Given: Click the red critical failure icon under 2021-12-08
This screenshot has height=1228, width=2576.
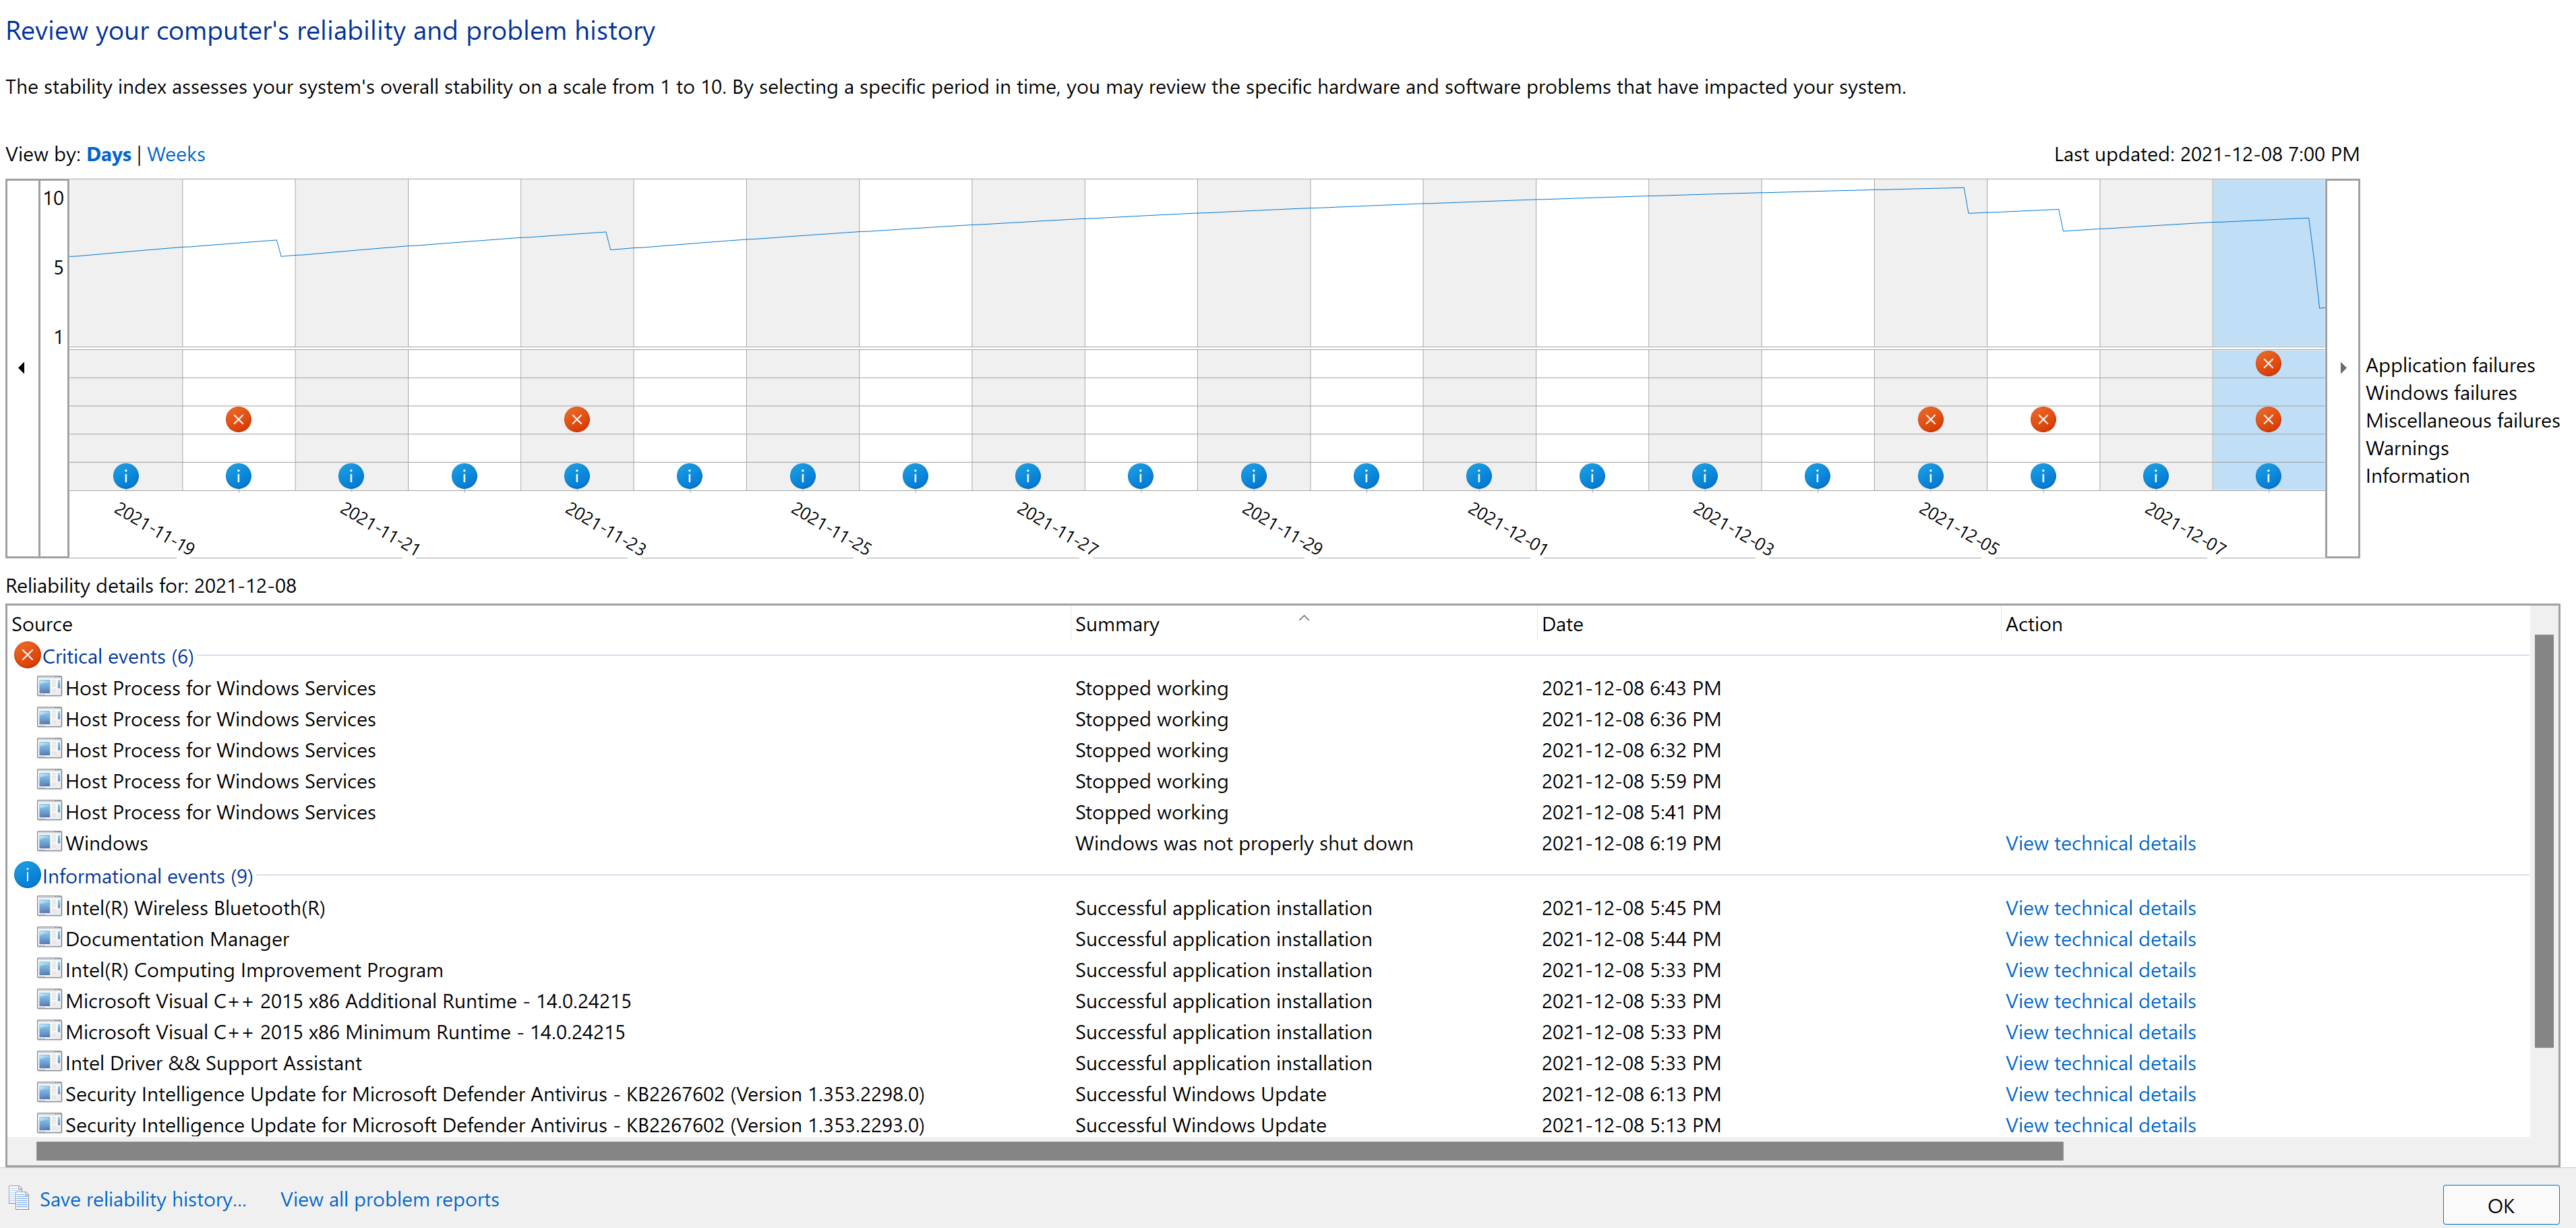Looking at the screenshot, I should coord(2268,419).
